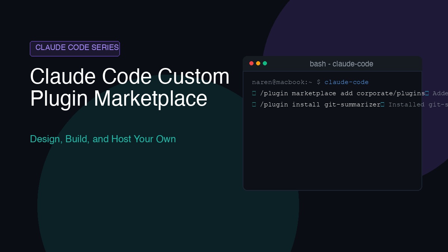Screen dimensions: 448x252
Task: Click the green maximize dot in terminal window
Action: (x=265, y=63)
